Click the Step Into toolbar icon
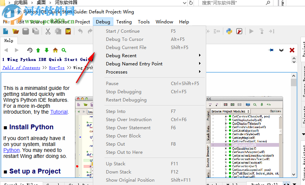Screen dimensions: 305x185 (262, 31)
